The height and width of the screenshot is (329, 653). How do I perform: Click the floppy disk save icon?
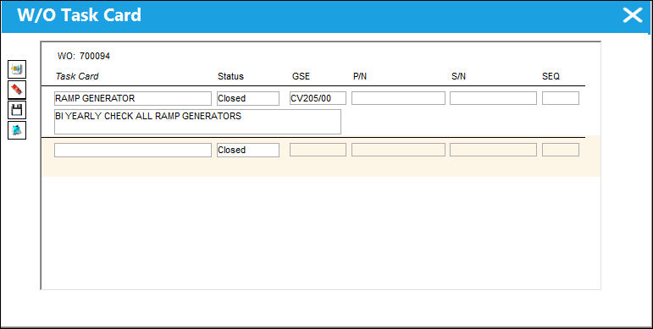point(17,110)
